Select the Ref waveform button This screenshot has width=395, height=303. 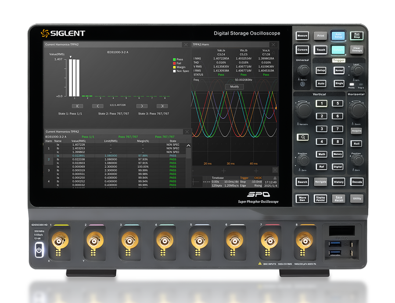(x=321, y=166)
